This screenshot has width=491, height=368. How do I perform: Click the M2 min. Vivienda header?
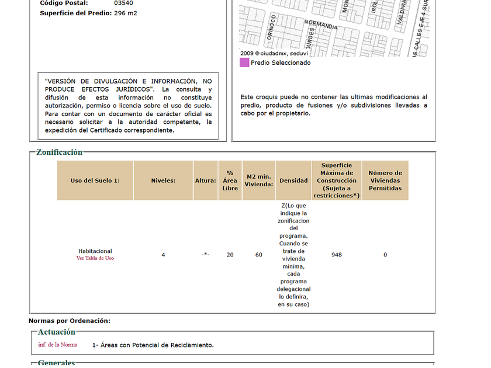point(258,180)
